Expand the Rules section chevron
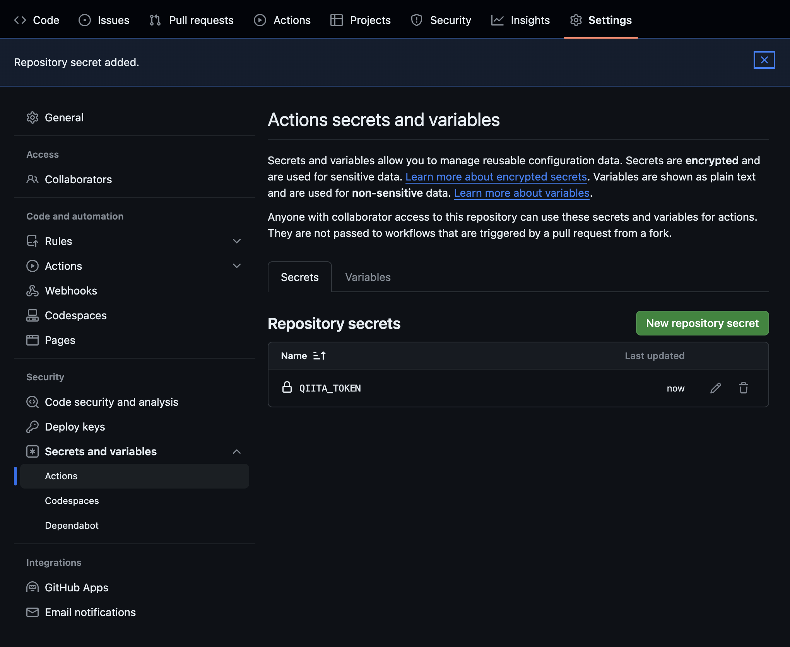 click(237, 241)
